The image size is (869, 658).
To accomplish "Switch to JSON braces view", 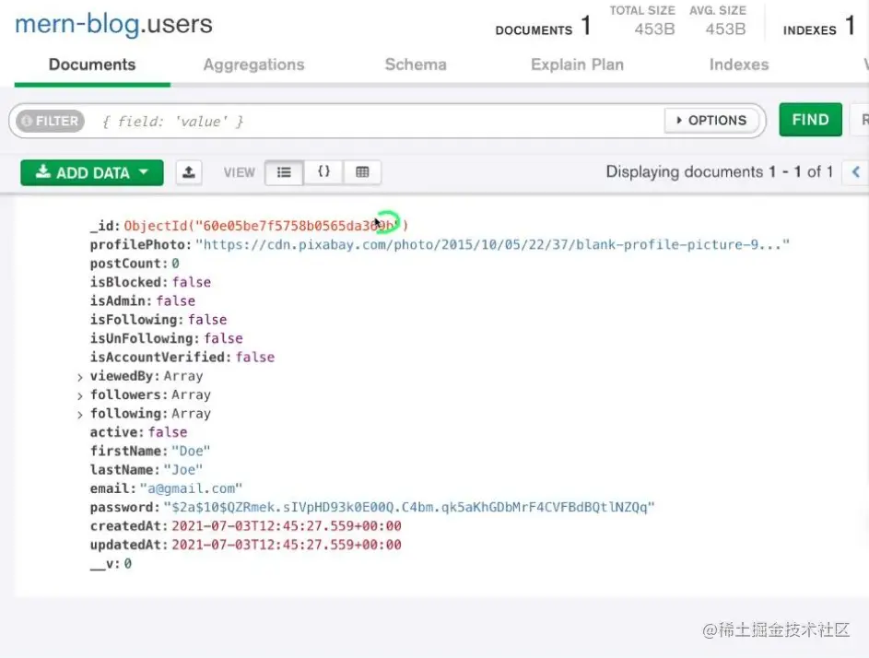I will [x=323, y=172].
